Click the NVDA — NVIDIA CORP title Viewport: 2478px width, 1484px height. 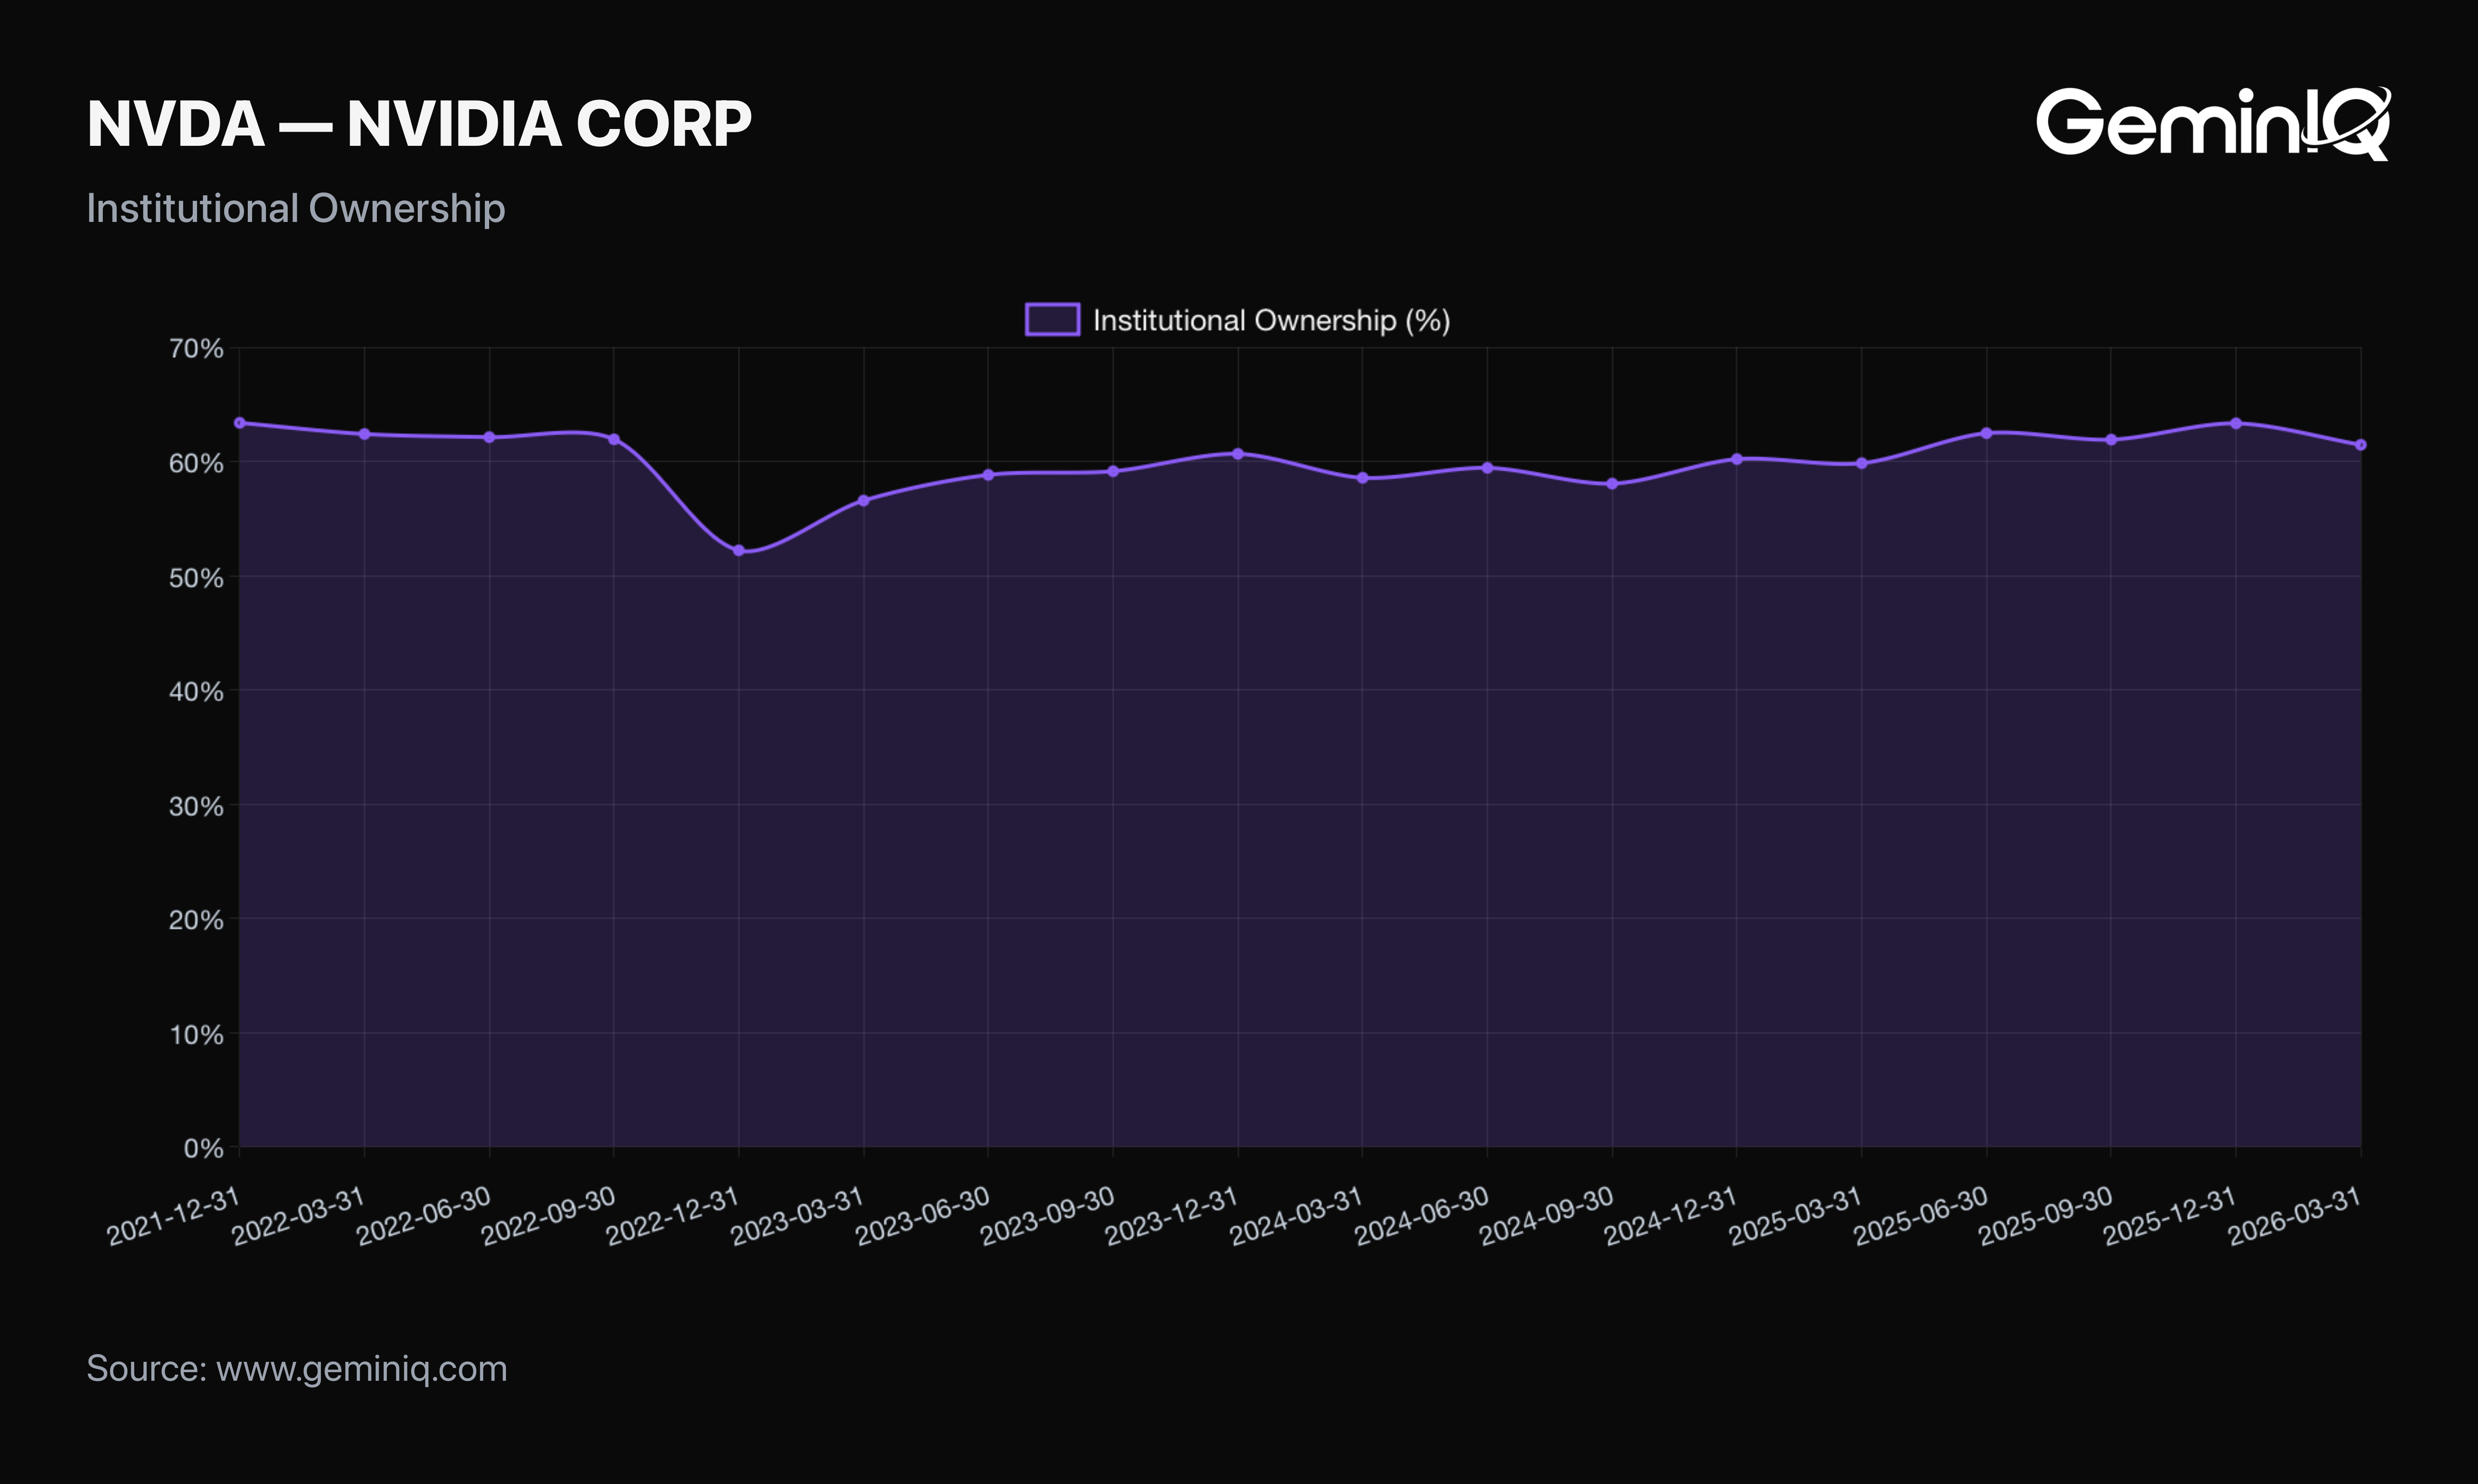pyautogui.click(x=419, y=124)
